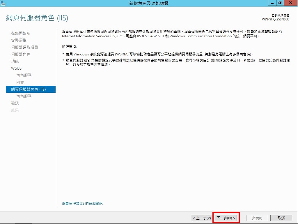Select 角色服務 under WSUS
298x224 pixels.
click(x=24, y=75)
